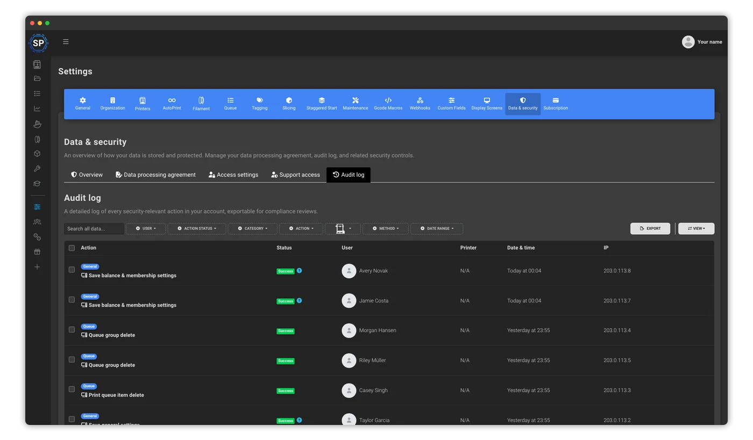Image resolution: width=753 pixels, height=440 pixels.
Task: Open the printers icon in the left sidebar
Action: tap(37, 64)
